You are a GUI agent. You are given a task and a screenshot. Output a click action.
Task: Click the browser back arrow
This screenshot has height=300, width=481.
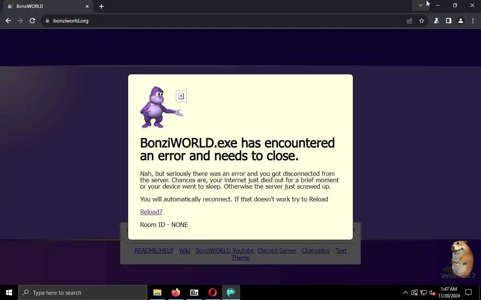[8, 21]
